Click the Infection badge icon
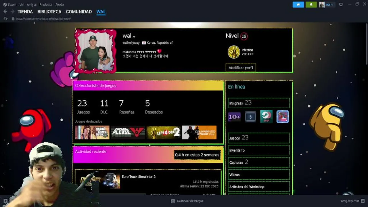The height and width of the screenshot is (207, 368). tap(234, 52)
